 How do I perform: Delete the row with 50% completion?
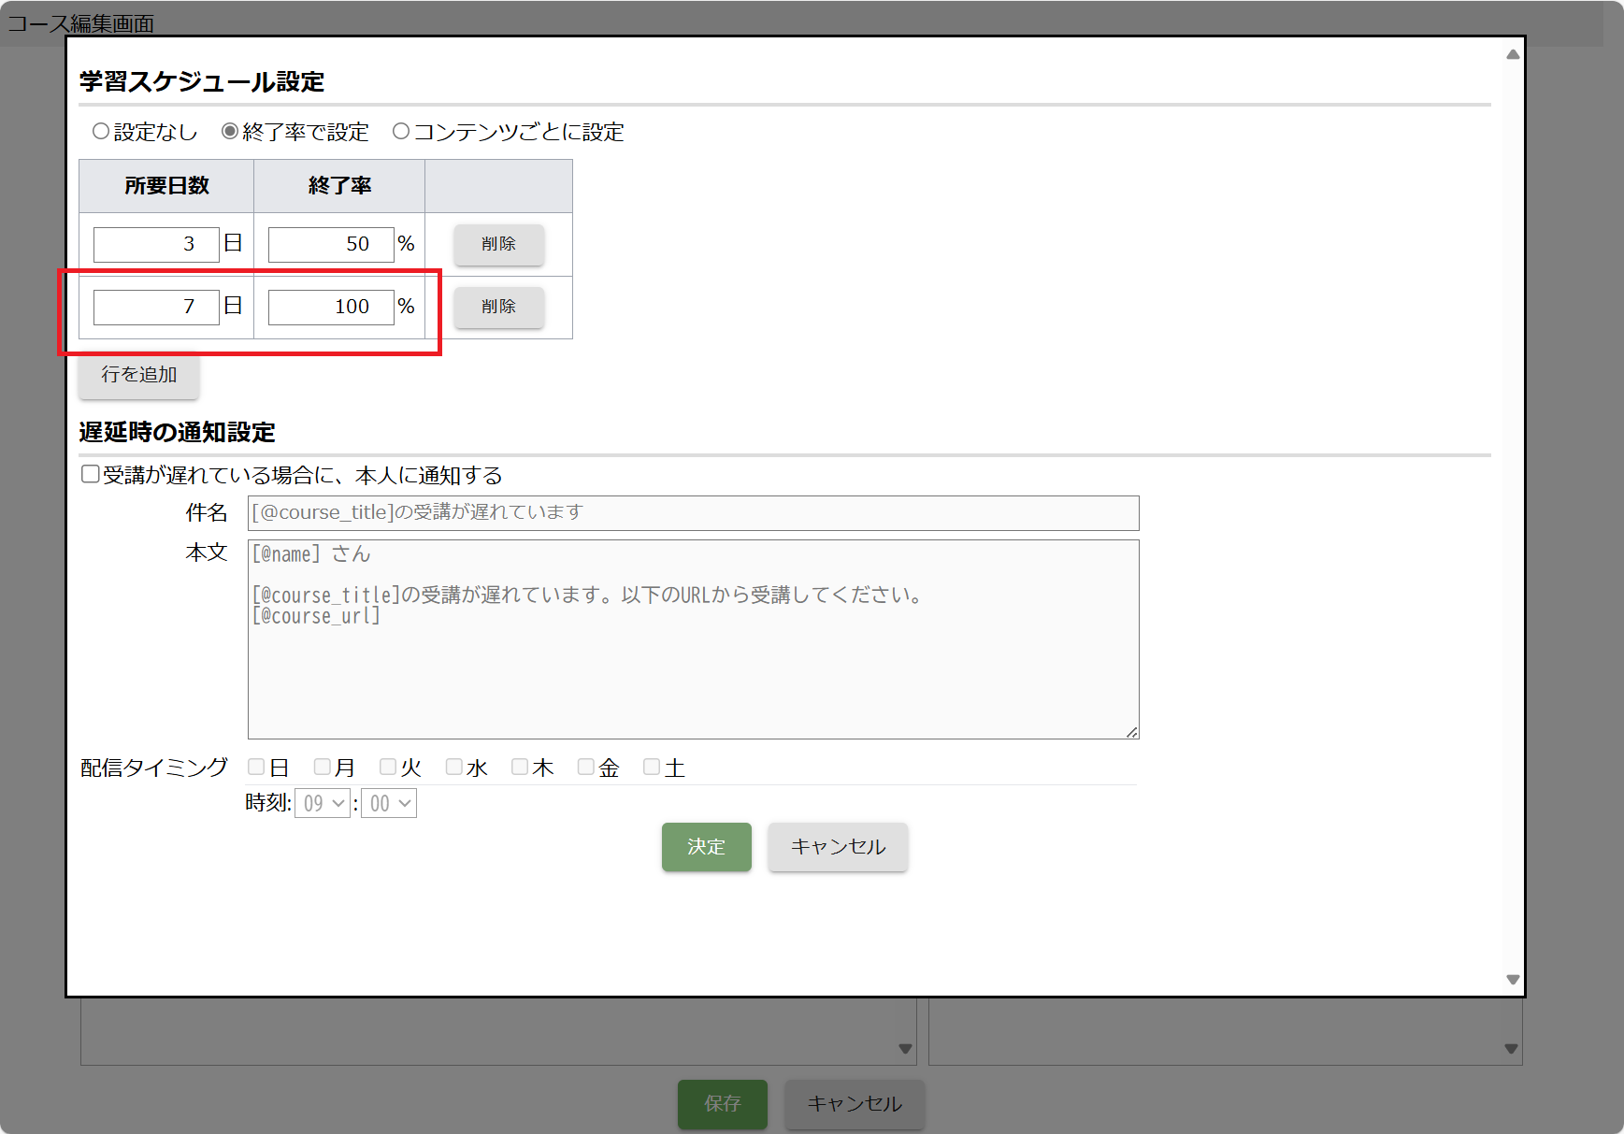coord(498,244)
